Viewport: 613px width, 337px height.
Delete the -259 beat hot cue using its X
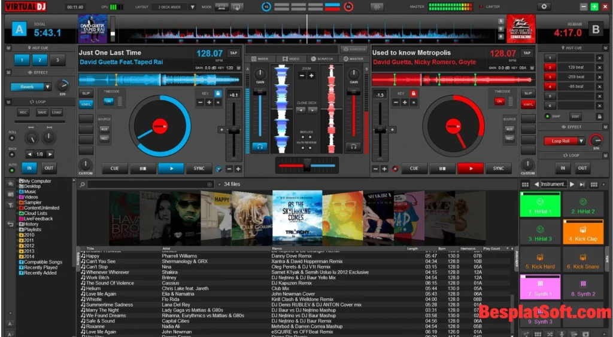599,77
